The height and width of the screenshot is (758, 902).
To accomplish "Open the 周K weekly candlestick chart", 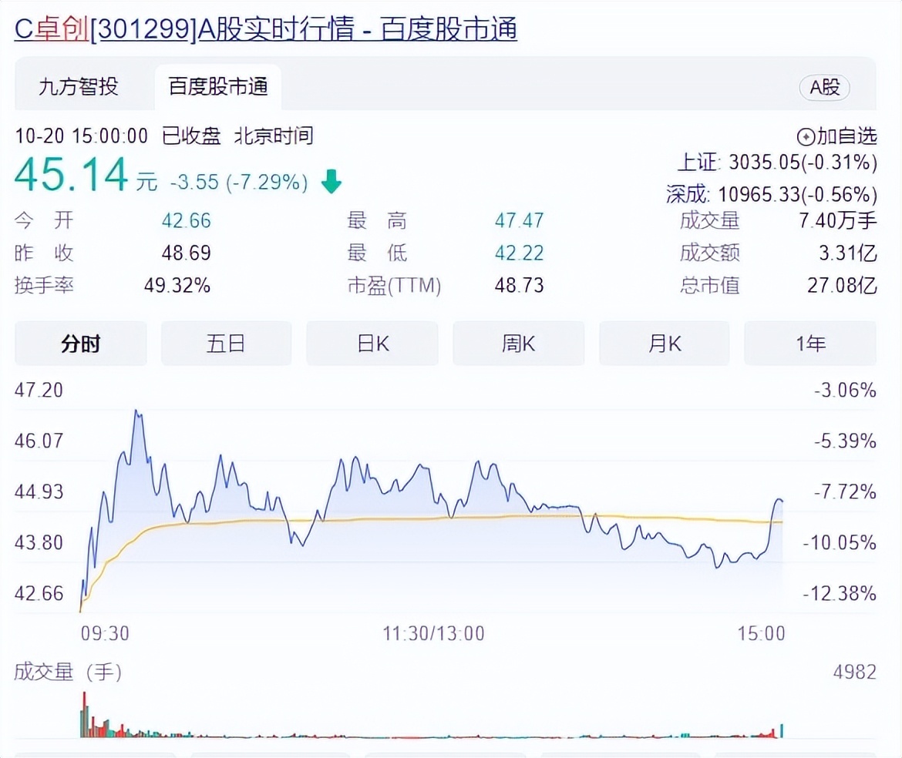I will (518, 344).
